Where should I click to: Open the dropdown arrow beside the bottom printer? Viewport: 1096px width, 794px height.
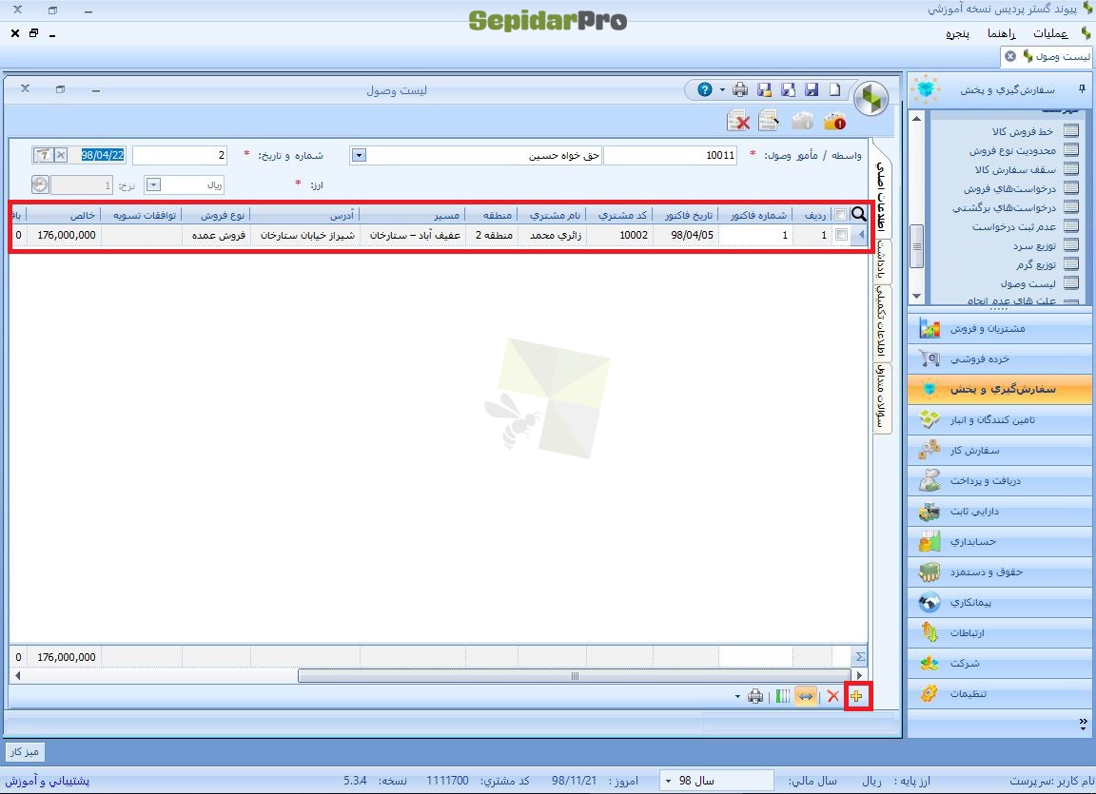pyautogui.click(x=737, y=696)
